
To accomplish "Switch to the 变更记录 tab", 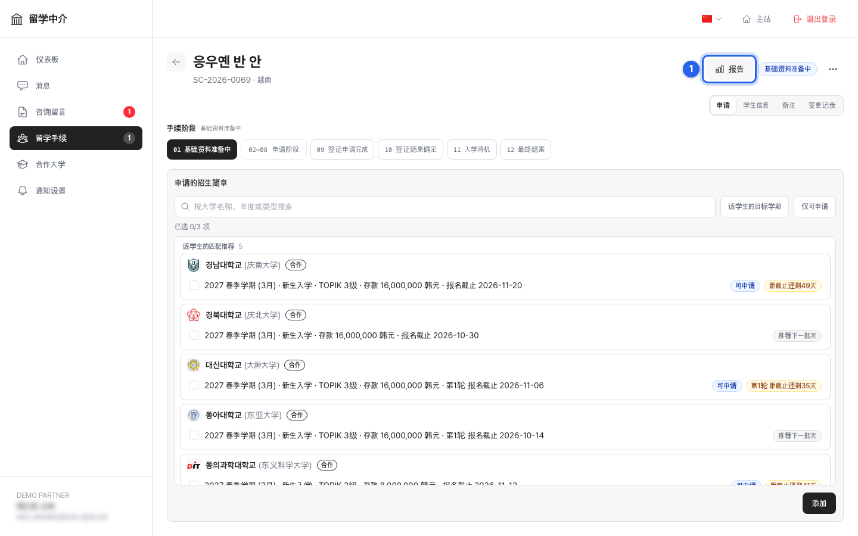I will click(x=822, y=105).
